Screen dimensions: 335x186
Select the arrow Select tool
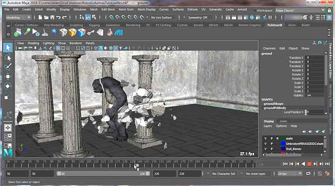tap(8, 48)
